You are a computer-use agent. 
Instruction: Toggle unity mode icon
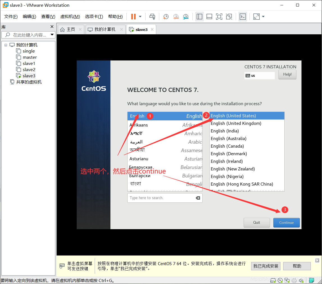[229, 16]
